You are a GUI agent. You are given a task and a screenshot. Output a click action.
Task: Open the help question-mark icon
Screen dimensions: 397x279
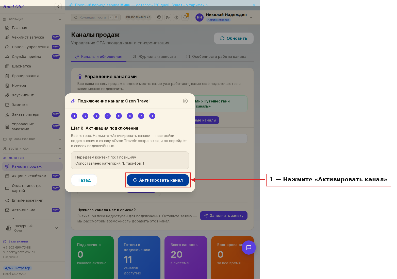(176, 17)
